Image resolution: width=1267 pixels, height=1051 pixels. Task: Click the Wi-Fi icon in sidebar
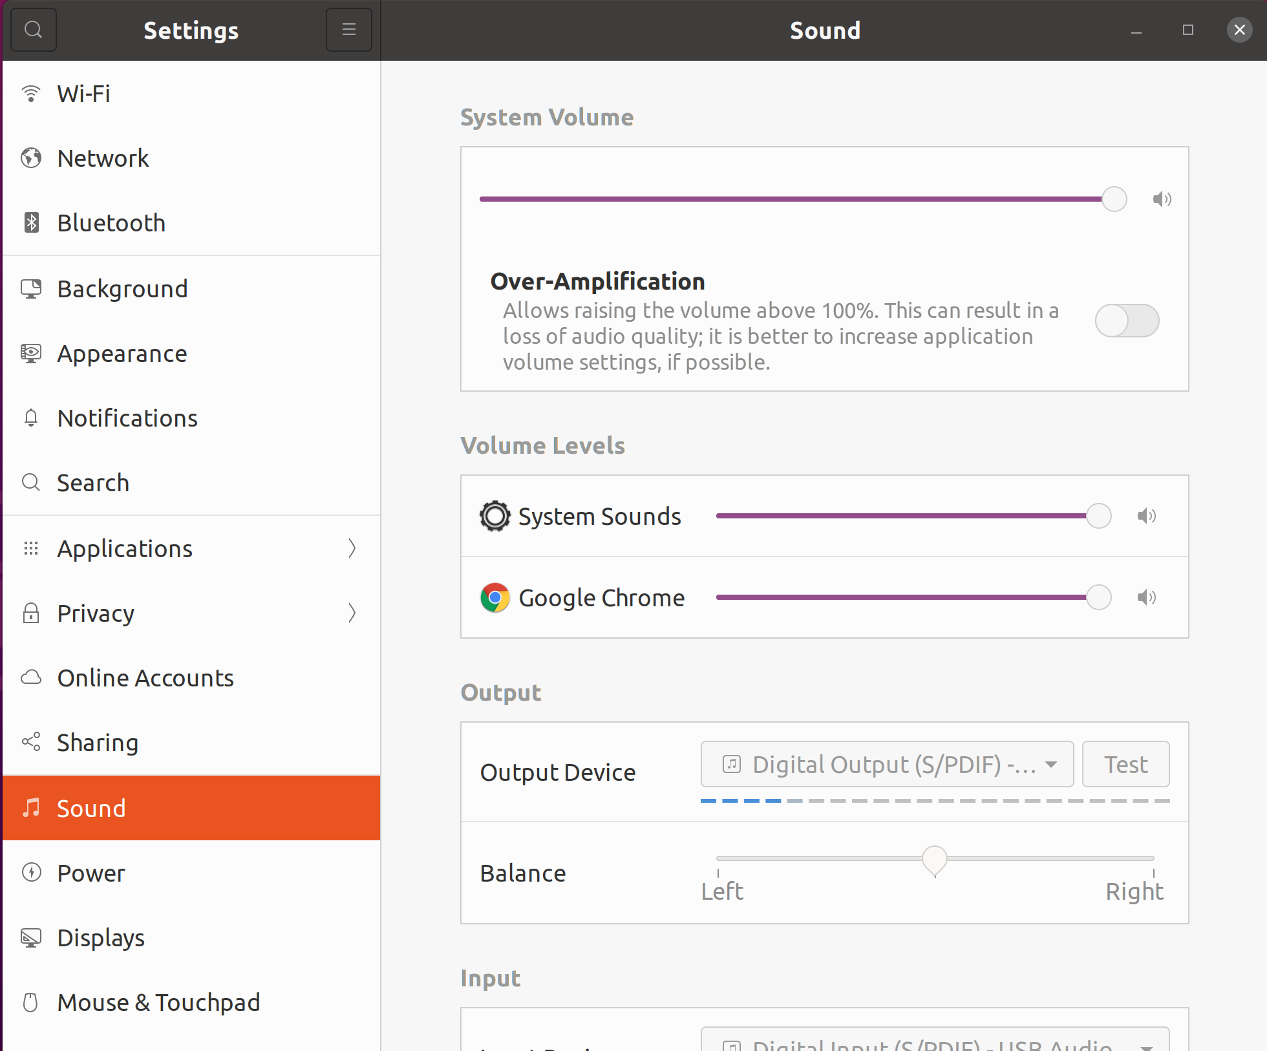[x=31, y=94]
